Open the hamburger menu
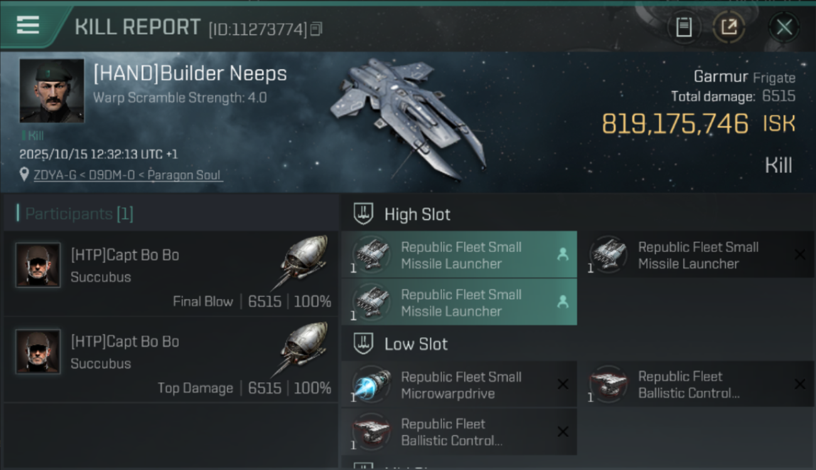Screen dimensions: 816x470 28,26
